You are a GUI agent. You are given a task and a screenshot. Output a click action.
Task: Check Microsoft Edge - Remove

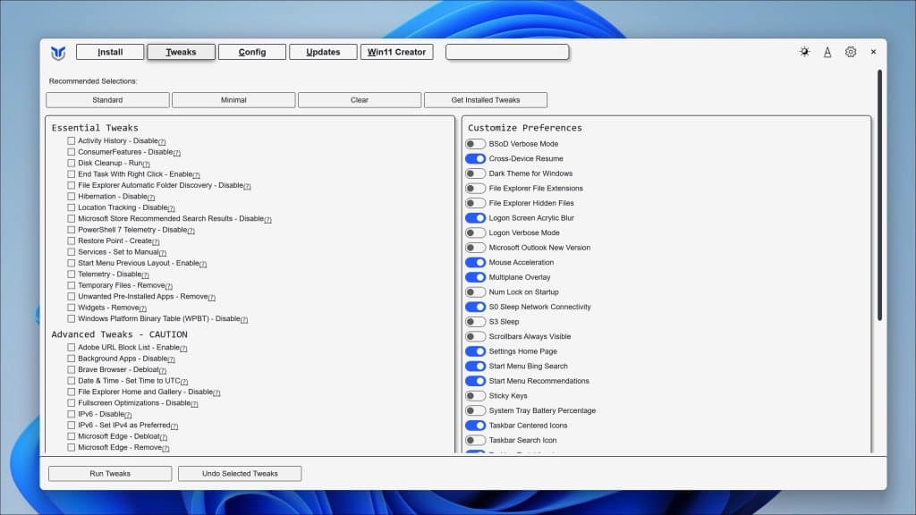[x=72, y=447]
